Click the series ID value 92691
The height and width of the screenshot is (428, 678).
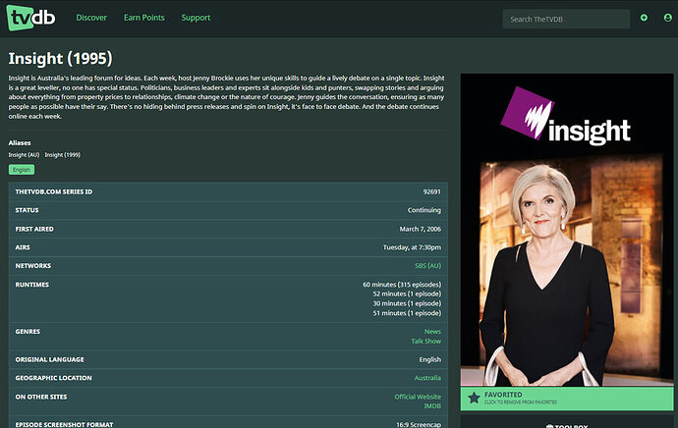[x=432, y=191]
